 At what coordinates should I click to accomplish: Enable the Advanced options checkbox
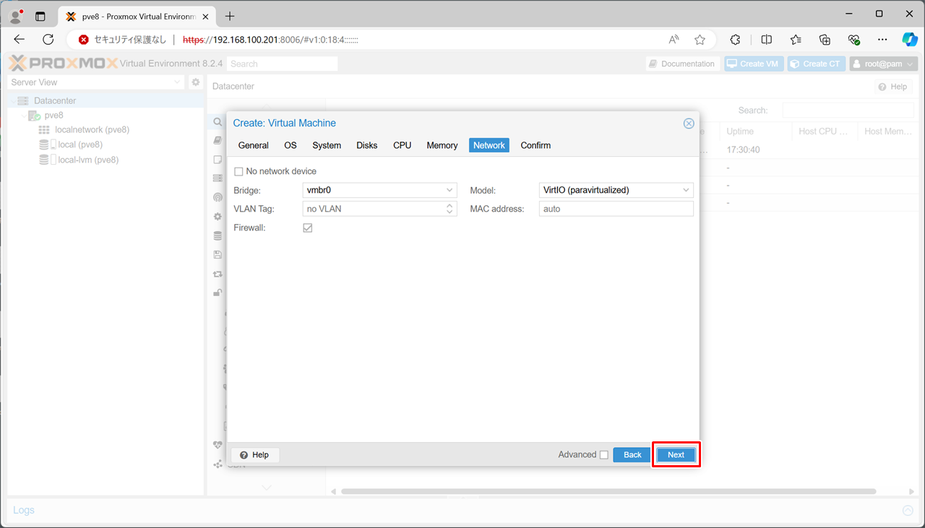(604, 454)
